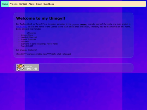The height and width of the screenshot is (110, 147).
Task: Click the 'But anyway, thats me!' line
Action: tap(26, 50)
